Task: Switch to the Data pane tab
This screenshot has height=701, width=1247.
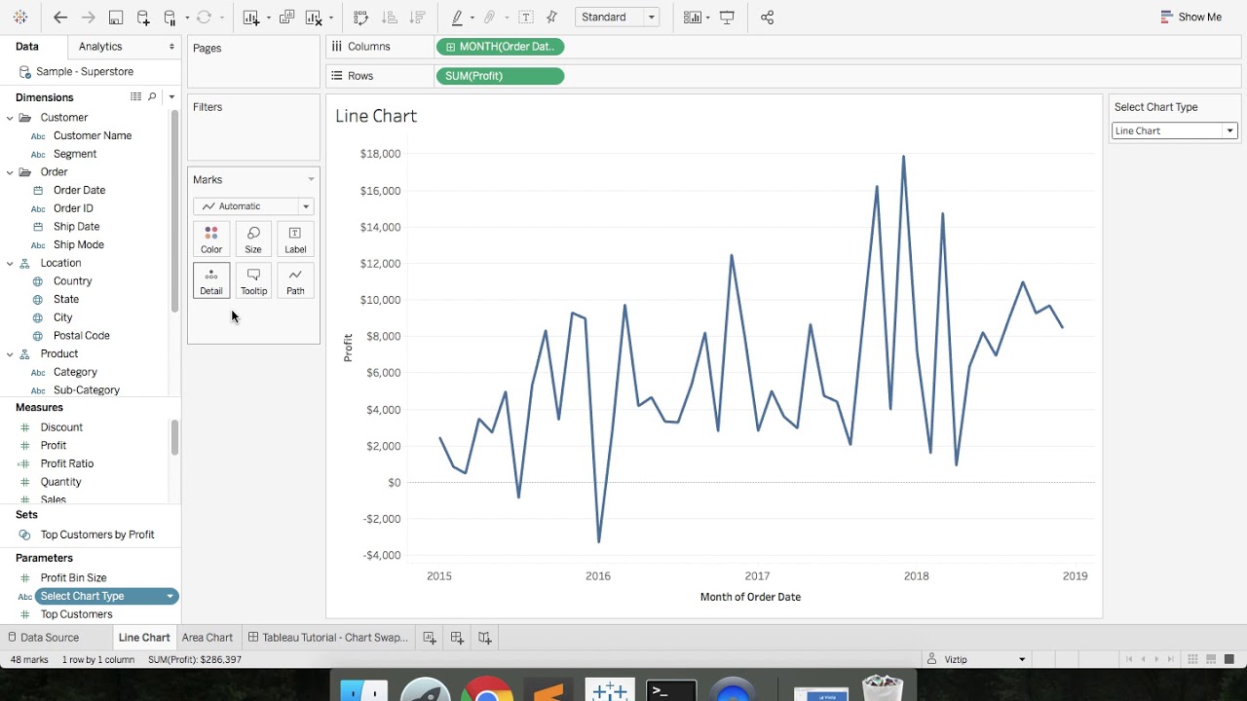Action: (x=27, y=47)
